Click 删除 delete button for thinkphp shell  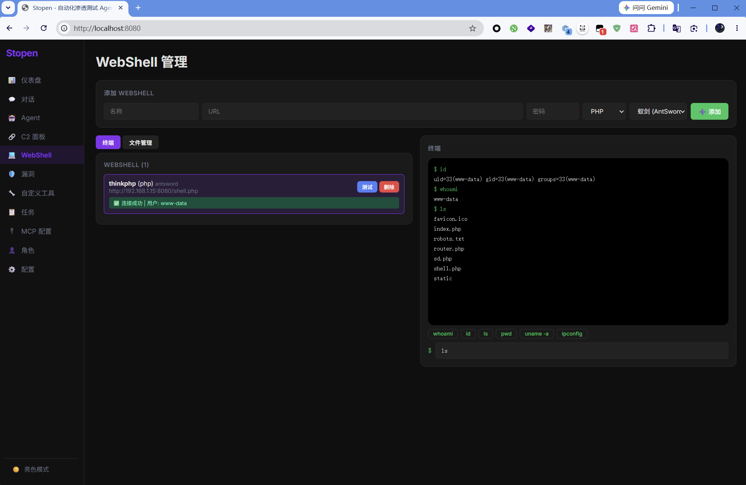tap(389, 187)
